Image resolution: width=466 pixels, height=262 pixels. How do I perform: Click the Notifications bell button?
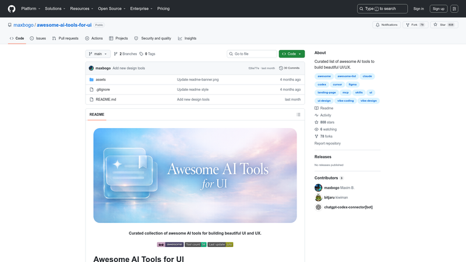(386, 24)
